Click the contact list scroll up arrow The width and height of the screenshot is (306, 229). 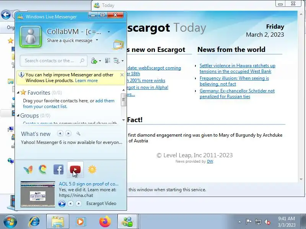tap(124, 90)
